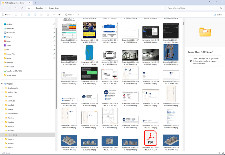
Task: Expand the Inventor folder chevron
Action: coord(3,131)
